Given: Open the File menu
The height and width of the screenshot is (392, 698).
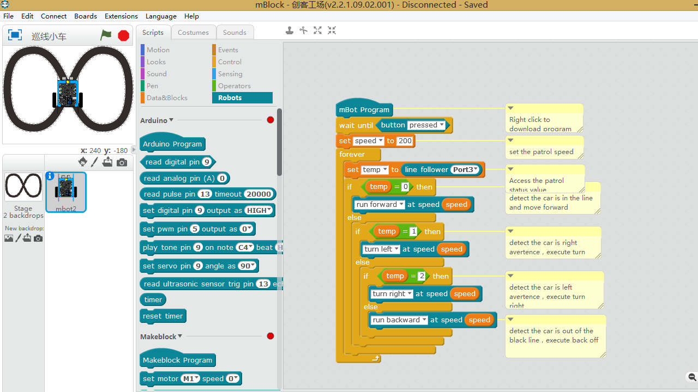Looking at the screenshot, I should tap(8, 16).
